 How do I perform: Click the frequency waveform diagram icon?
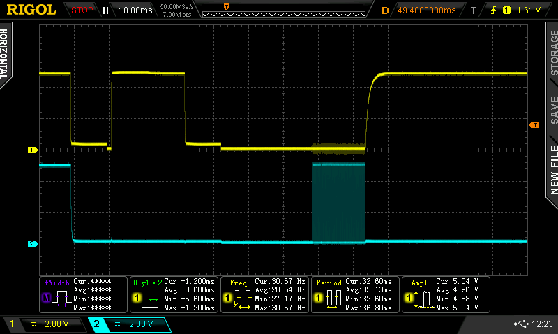point(243,299)
